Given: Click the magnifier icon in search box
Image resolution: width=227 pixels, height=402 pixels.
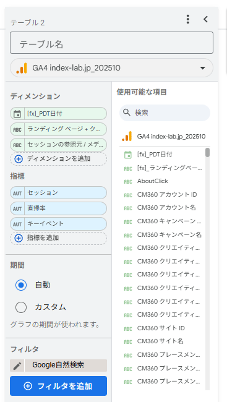Looking at the screenshot, I should click(x=127, y=113).
